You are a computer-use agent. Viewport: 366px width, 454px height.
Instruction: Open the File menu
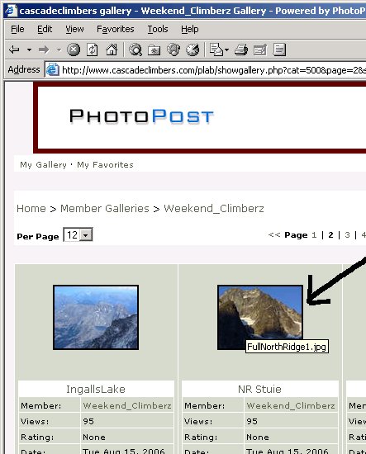(x=17, y=29)
